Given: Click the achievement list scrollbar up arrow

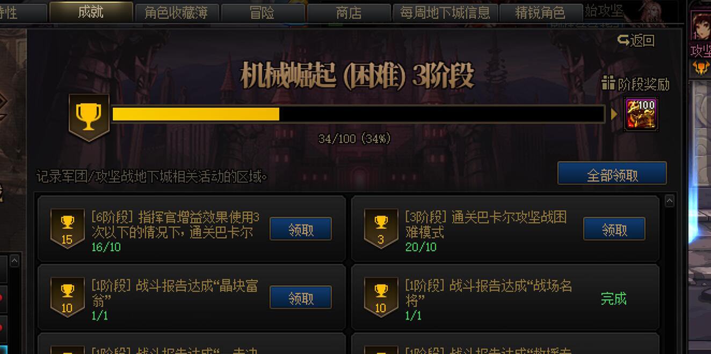Looking at the screenshot, I should point(669,201).
